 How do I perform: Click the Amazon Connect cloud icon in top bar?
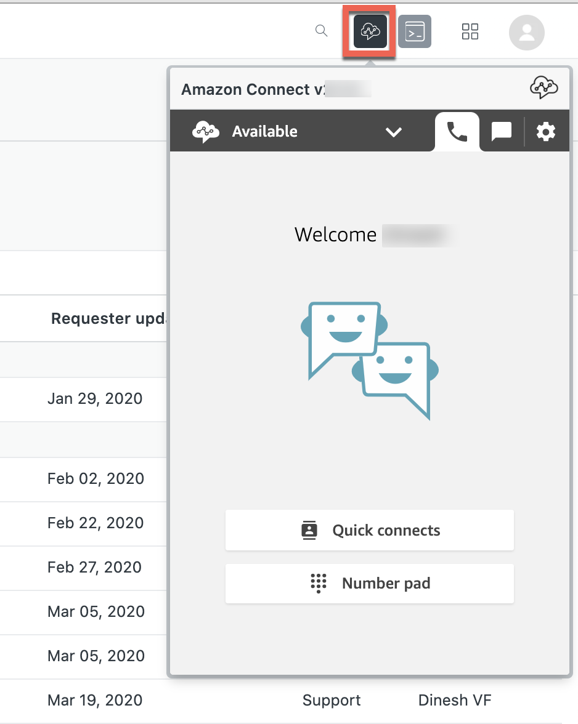[x=370, y=31]
